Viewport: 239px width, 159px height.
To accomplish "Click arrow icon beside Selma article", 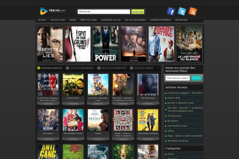I will (166, 131).
